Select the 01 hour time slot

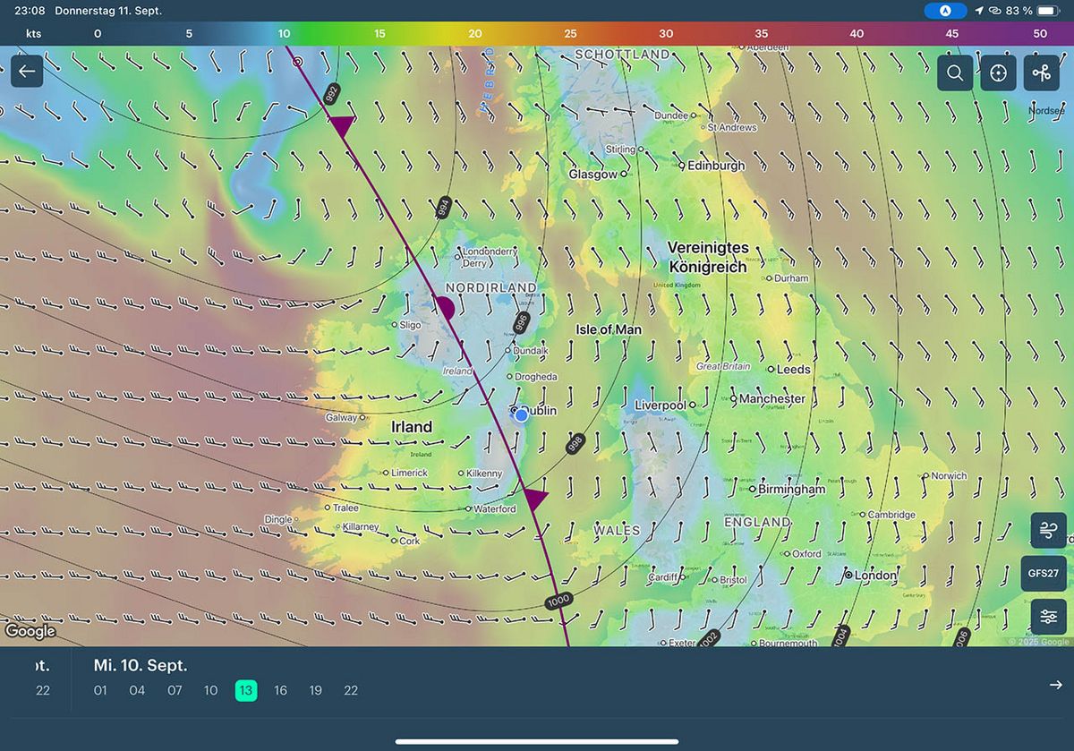[100, 691]
